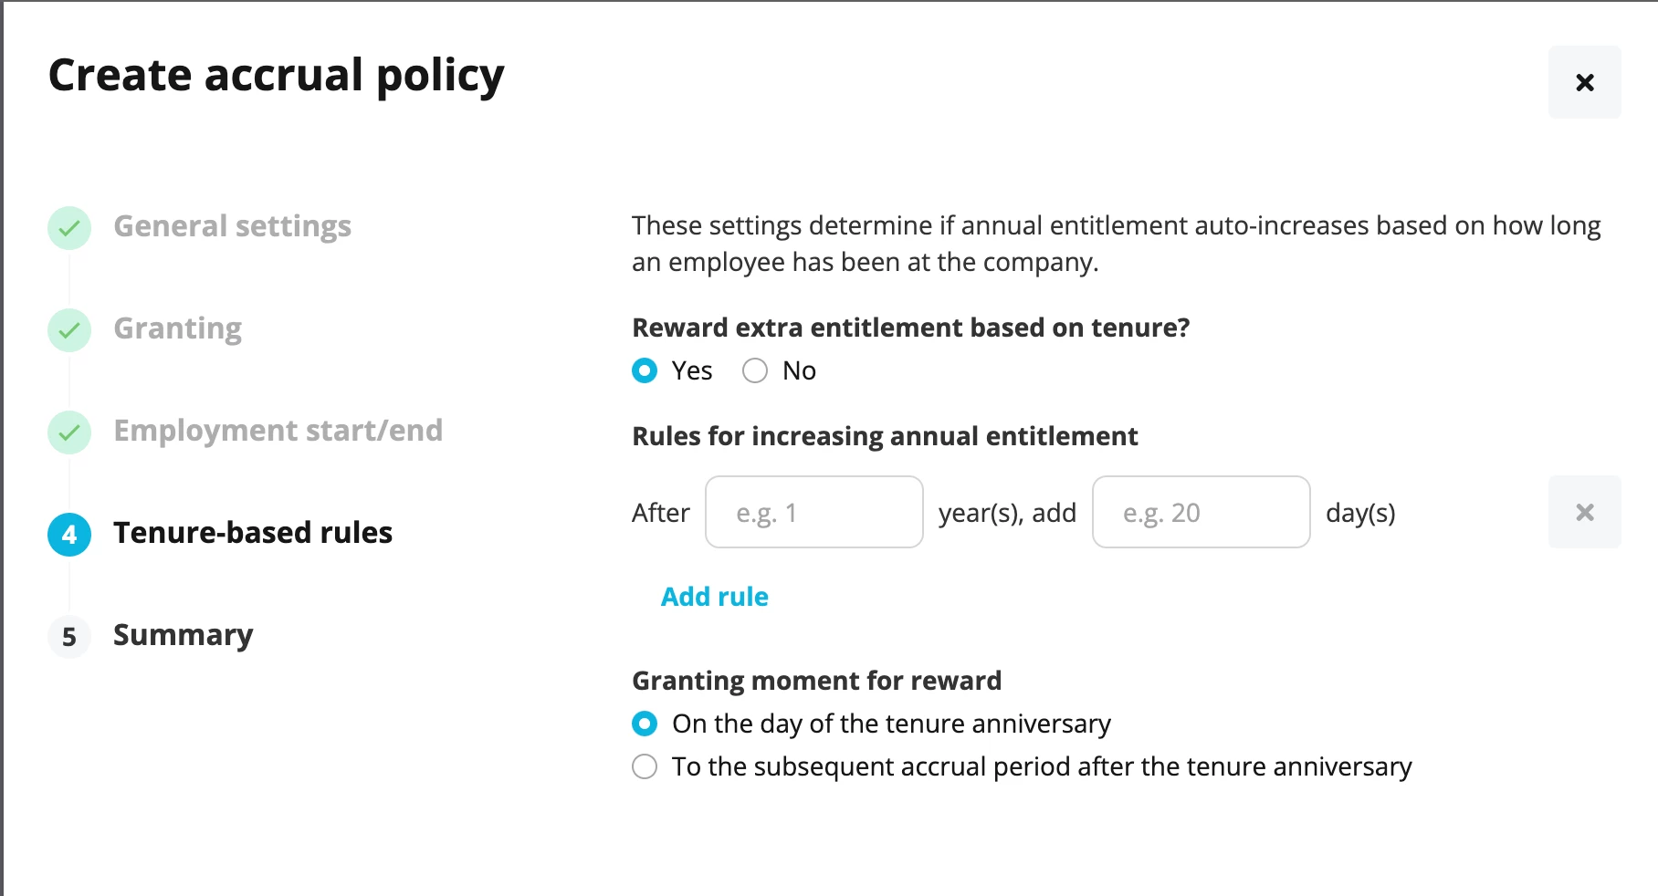Click the Granting step checkmark icon
Screen dimensions: 1658x896
pos(69,330)
